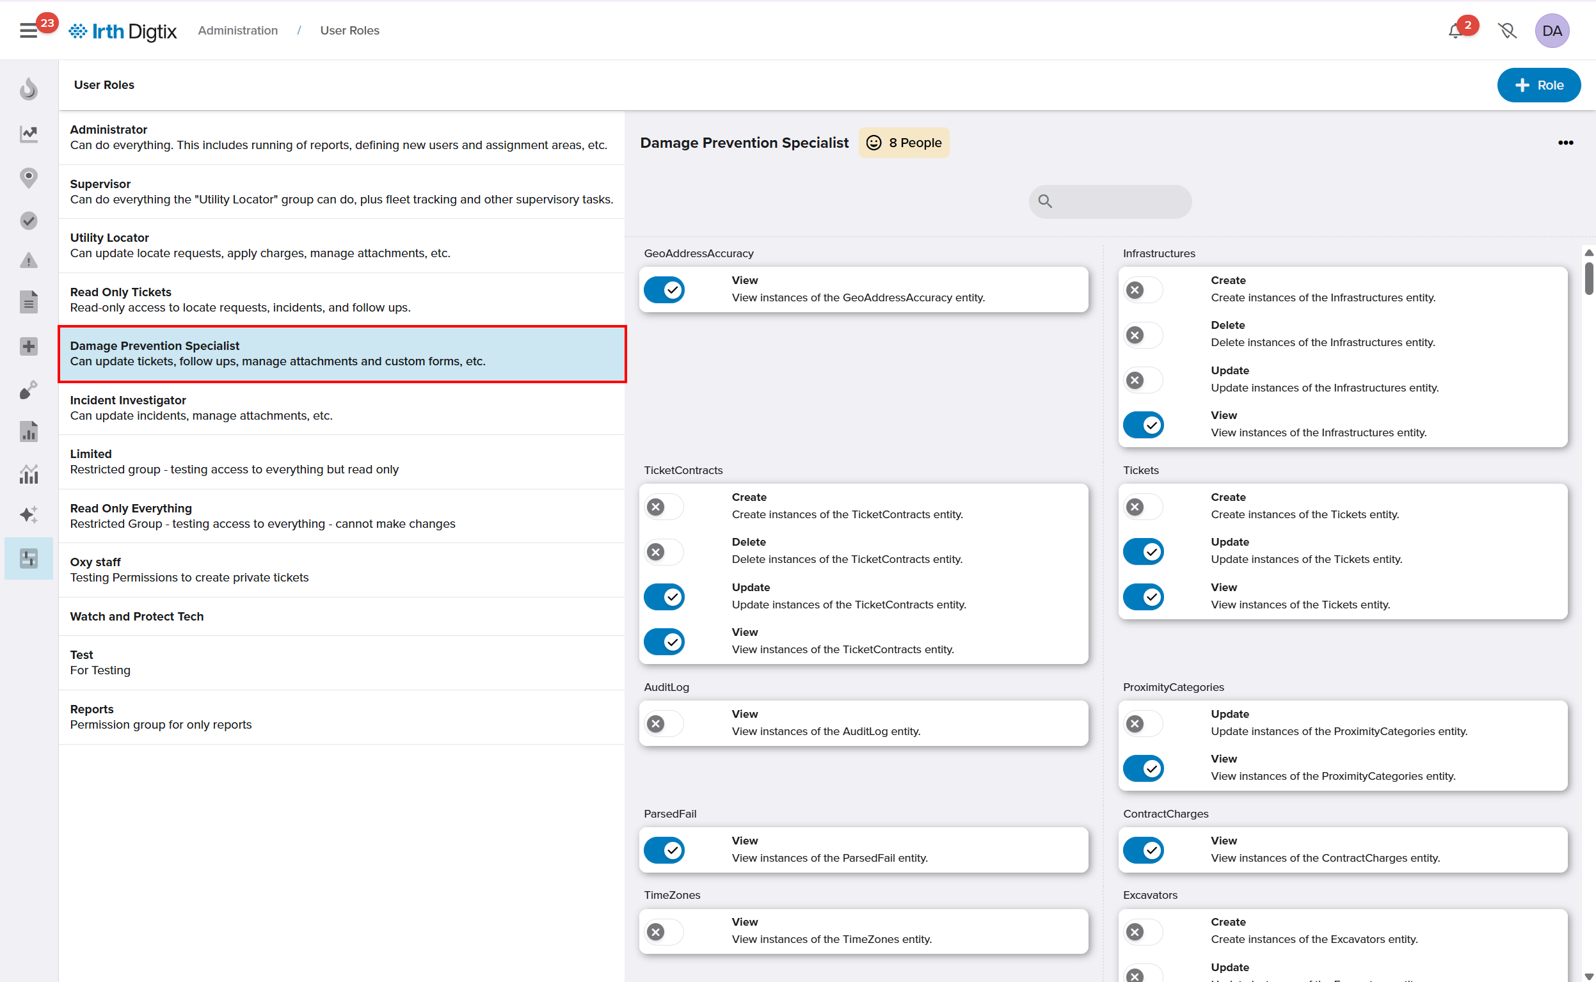The image size is (1596, 982).
Task: Open the bar chart report sidebar icon
Action: (x=29, y=431)
